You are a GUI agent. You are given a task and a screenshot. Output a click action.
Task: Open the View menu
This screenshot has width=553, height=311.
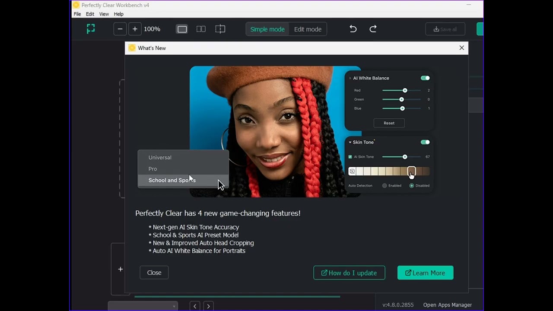(x=104, y=14)
